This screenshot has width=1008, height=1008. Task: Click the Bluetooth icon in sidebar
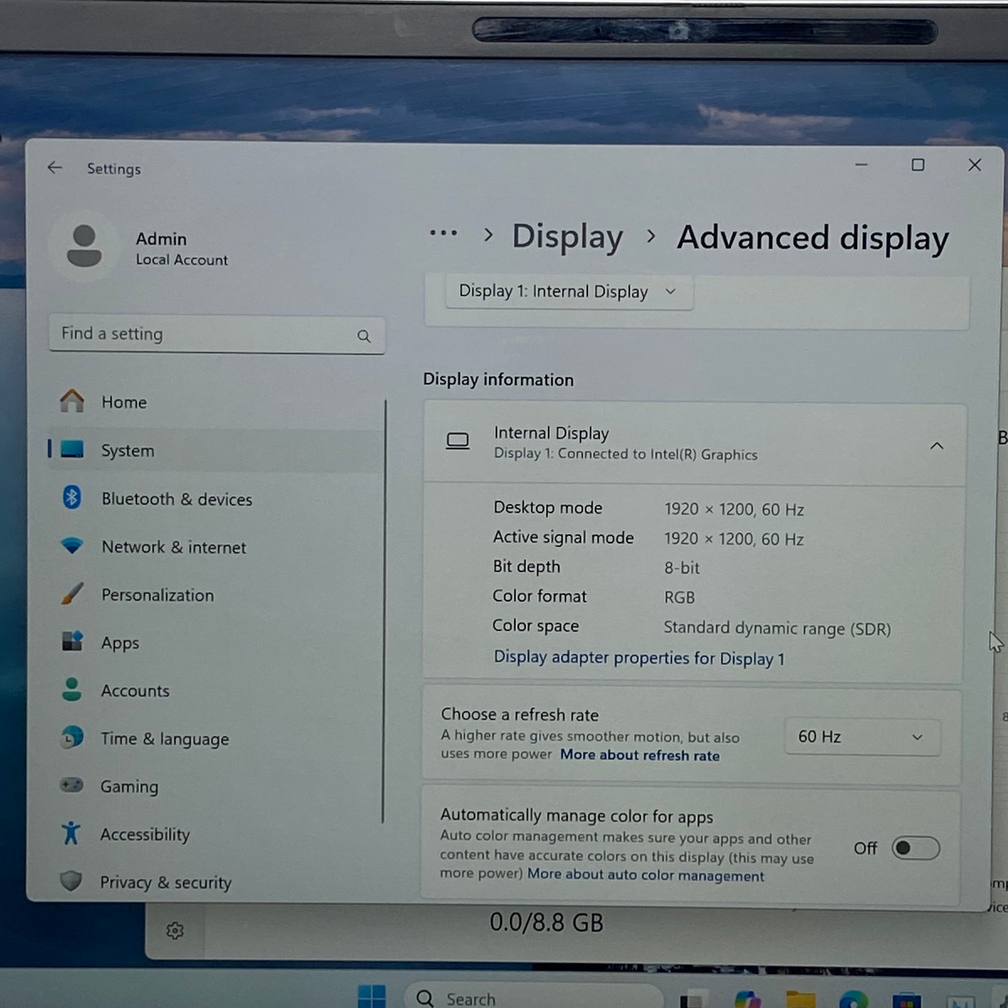coord(72,497)
